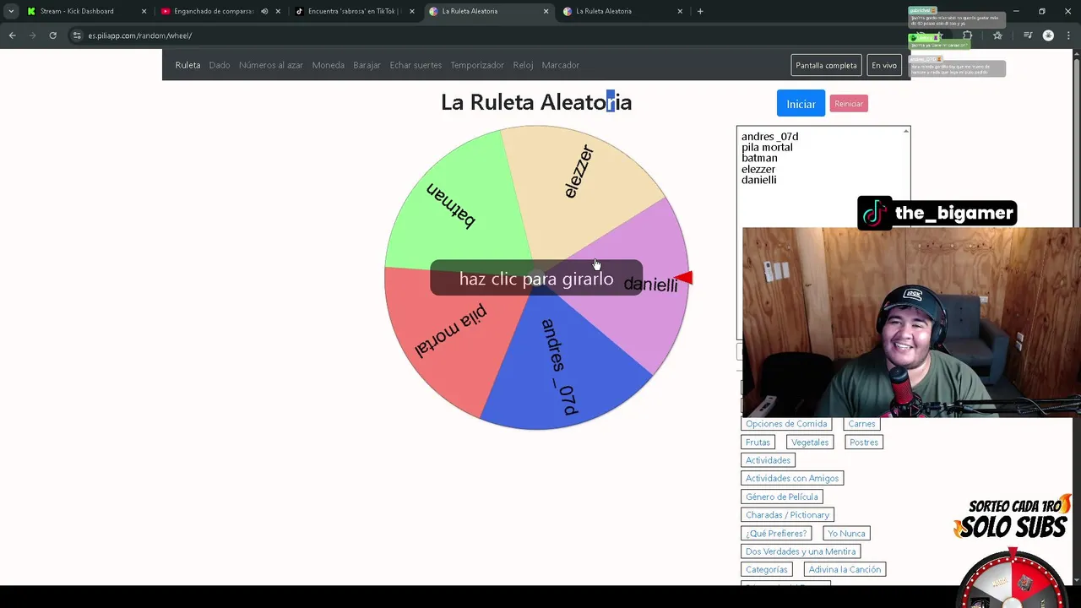Open Chrome three-dot menu
Screen dimensions: 1081x608
[x=1068, y=35]
